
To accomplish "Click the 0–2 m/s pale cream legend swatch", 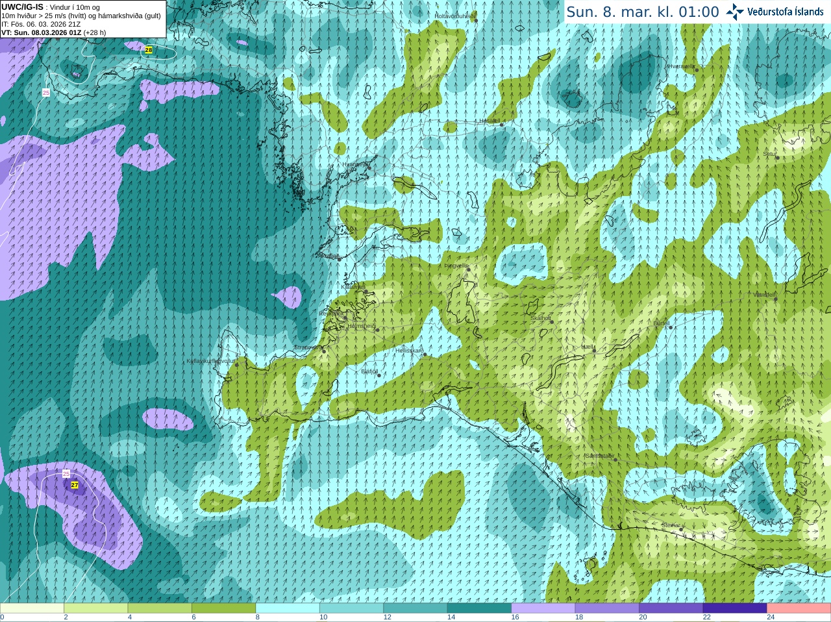I will click(x=32, y=608).
